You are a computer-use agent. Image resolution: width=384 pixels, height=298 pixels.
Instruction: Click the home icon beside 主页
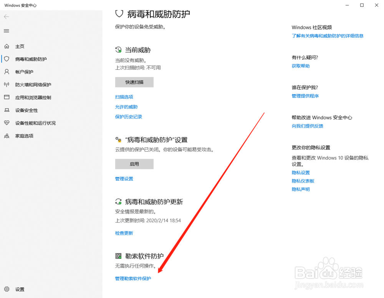pos(7,46)
